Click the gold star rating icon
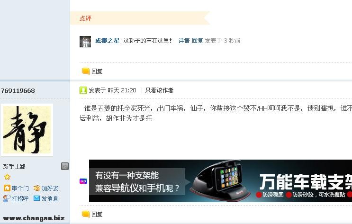 (7, 177)
